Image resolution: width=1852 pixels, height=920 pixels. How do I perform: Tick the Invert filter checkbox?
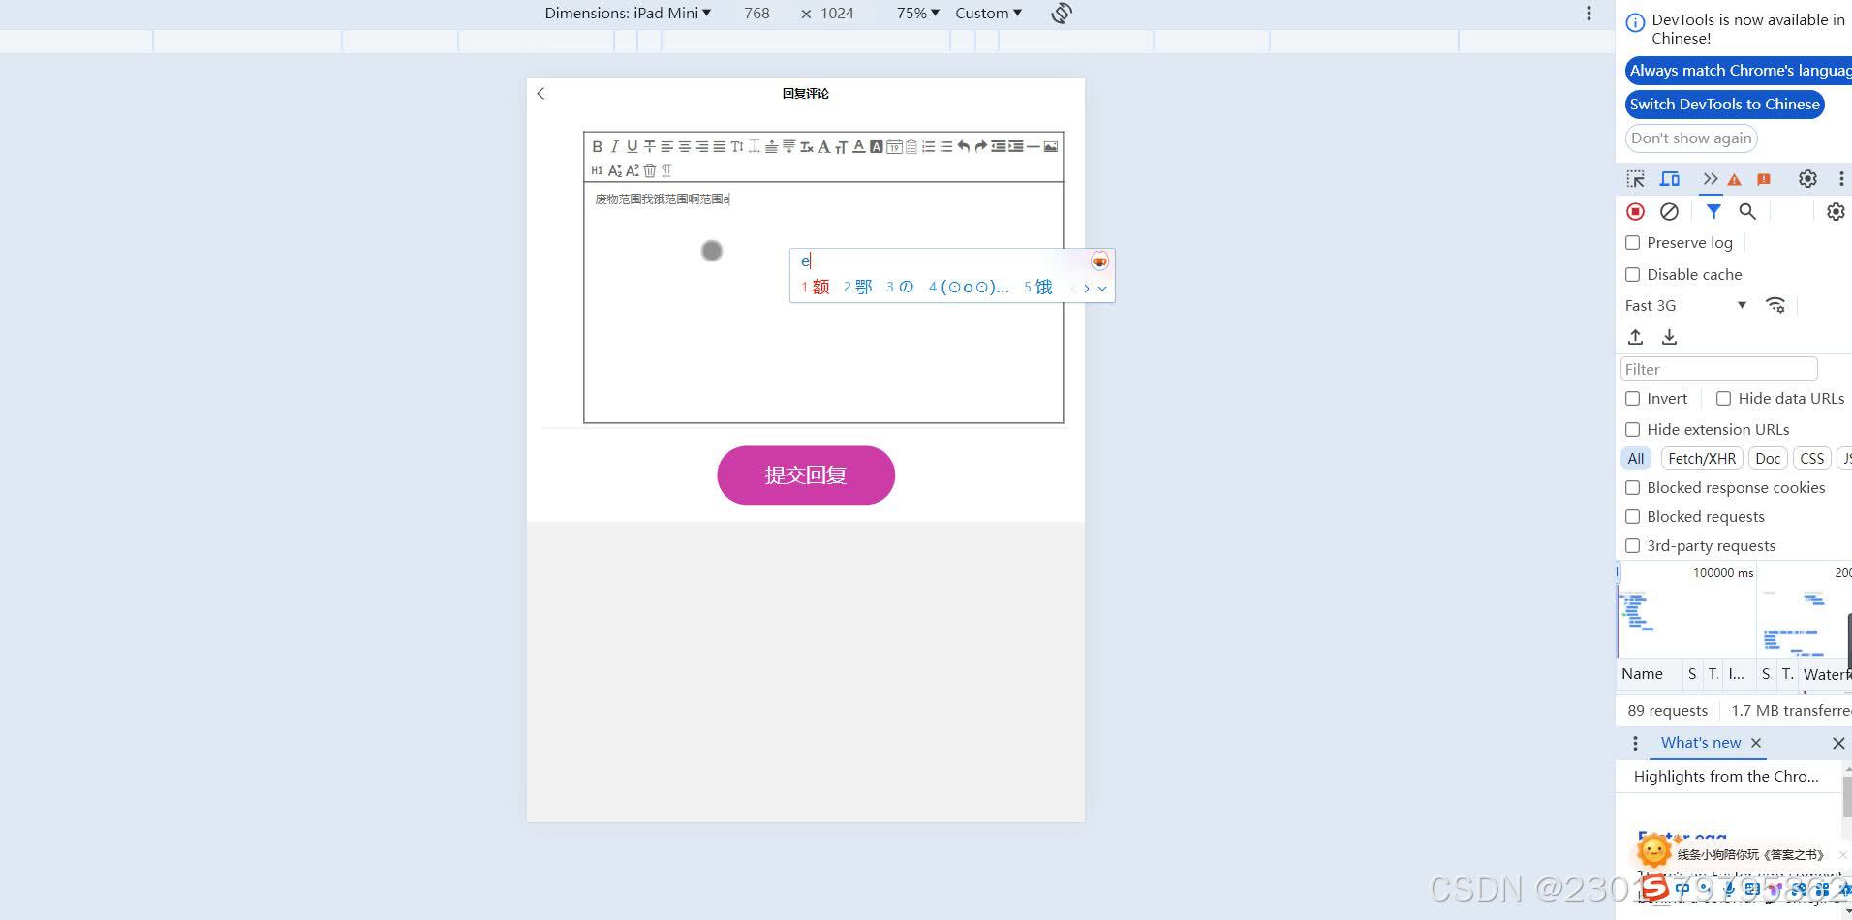(x=1633, y=399)
